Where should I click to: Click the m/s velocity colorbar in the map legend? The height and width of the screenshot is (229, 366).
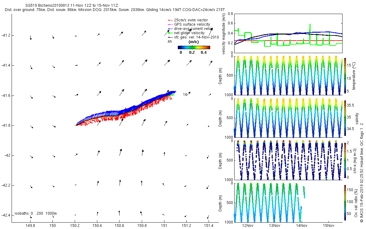pos(194,47)
